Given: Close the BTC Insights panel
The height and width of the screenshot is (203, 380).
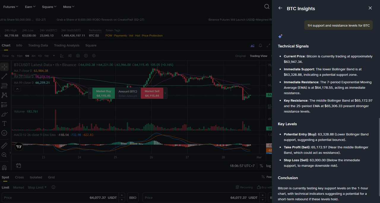Looking at the screenshot, I should (x=370, y=8).
